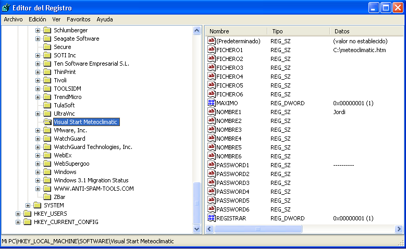The height and width of the screenshot is (249, 406).
Task: Click the PASSWORD1 string value icon
Action: [x=212, y=165]
